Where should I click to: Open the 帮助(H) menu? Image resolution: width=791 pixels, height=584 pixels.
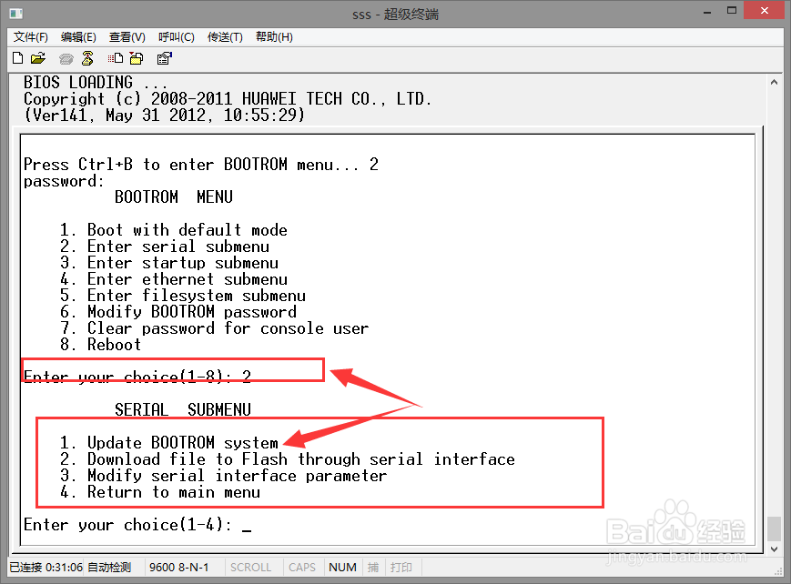coord(274,37)
